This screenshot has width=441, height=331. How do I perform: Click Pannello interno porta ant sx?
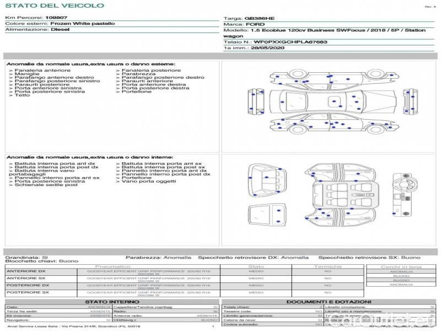(x=57, y=178)
